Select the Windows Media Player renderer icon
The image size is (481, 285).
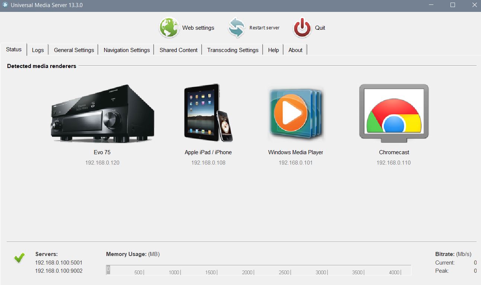point(296,113)
